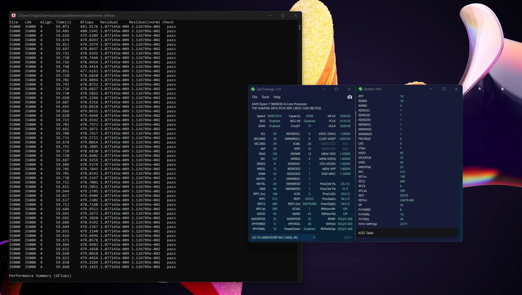This screenshot has width=522, height=295.
Task: Click the tCL value 30
Action: (x=274, y=134)
